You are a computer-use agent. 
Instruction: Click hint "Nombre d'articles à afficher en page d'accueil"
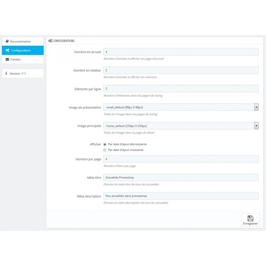click(x=134, y=59)
